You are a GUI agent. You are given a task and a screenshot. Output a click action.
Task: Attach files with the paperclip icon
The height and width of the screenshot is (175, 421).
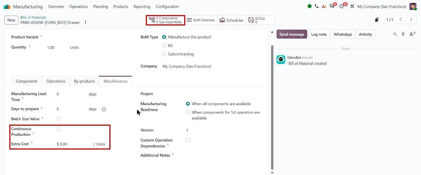[403, 34]
